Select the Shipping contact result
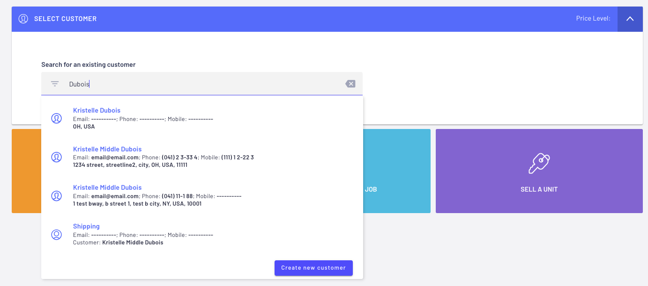The image size is (648, 286). [202, 235]
